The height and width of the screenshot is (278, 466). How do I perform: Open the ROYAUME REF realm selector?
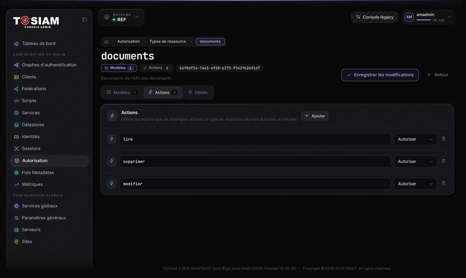[121, 17]
